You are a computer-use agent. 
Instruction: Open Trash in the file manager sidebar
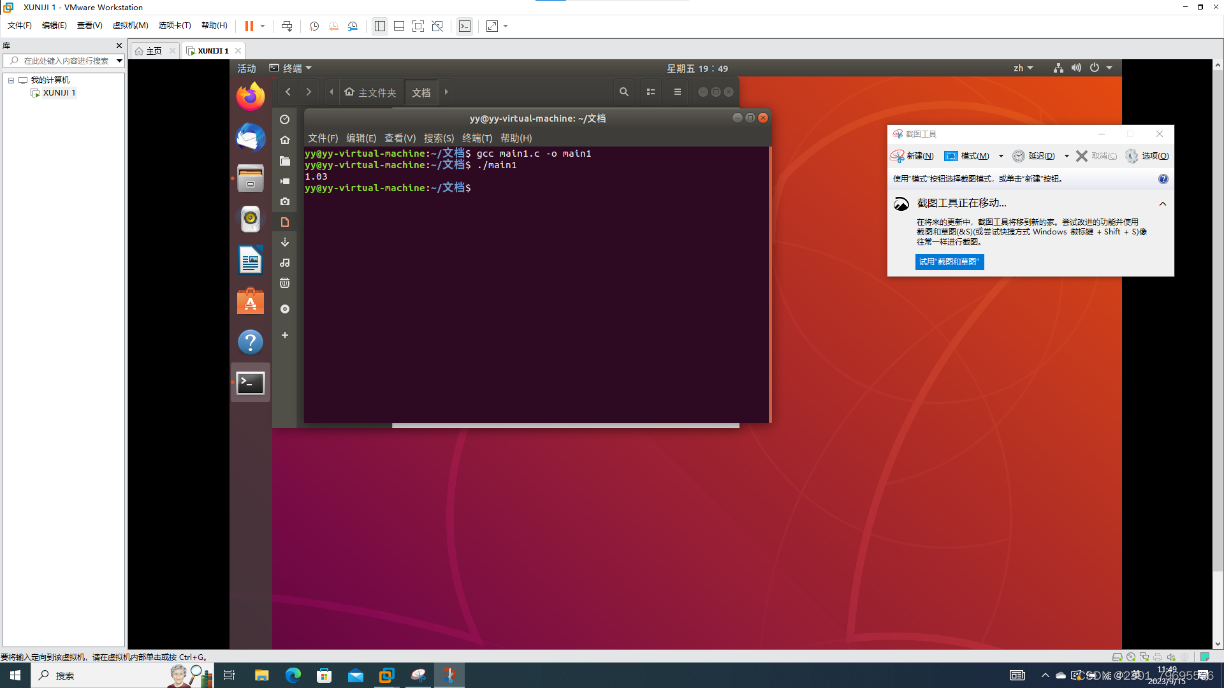(285, 283)
